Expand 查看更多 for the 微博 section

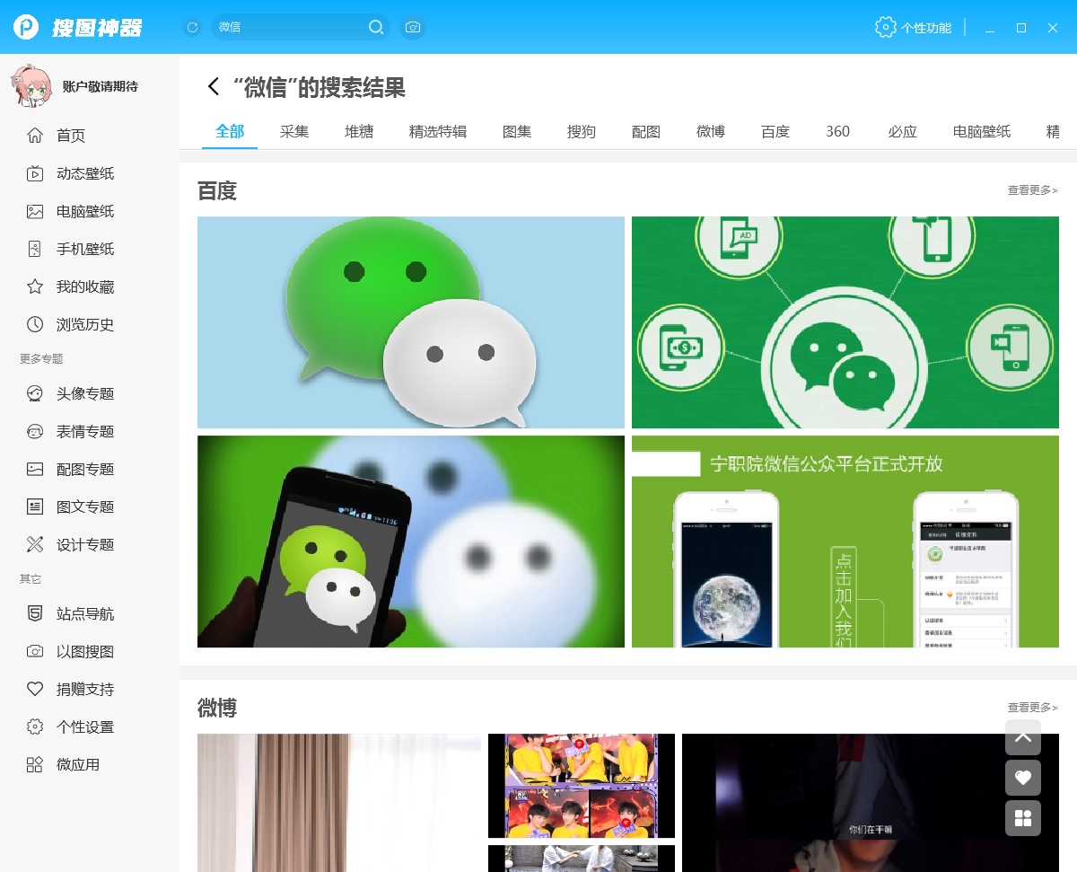coord(1032,708)
